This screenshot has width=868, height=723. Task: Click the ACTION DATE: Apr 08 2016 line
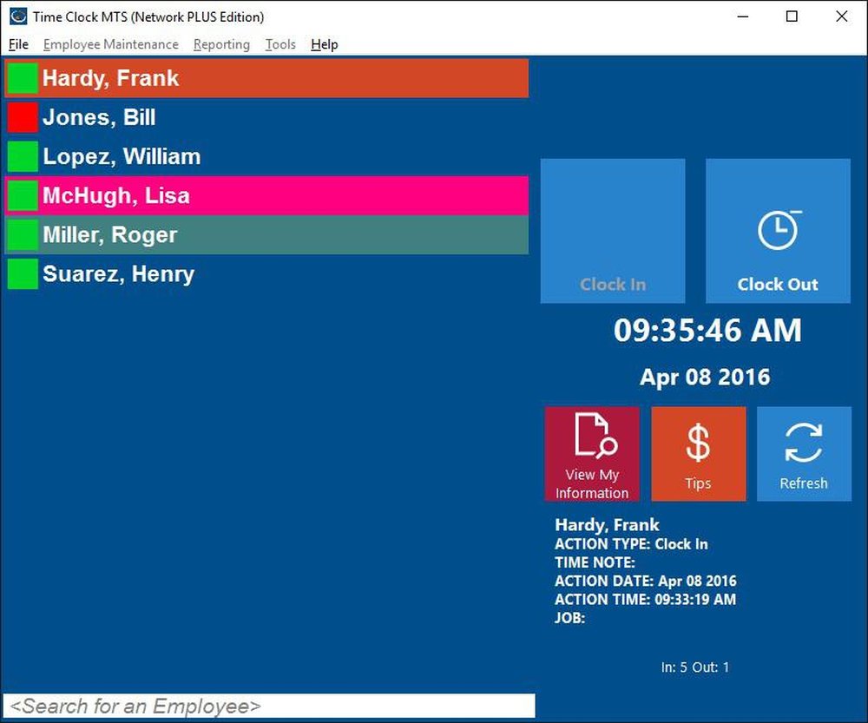tap(646, 581)
